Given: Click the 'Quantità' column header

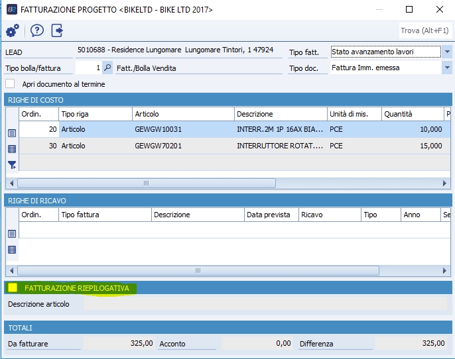Looking at the screenshot, I should (413, 114).
